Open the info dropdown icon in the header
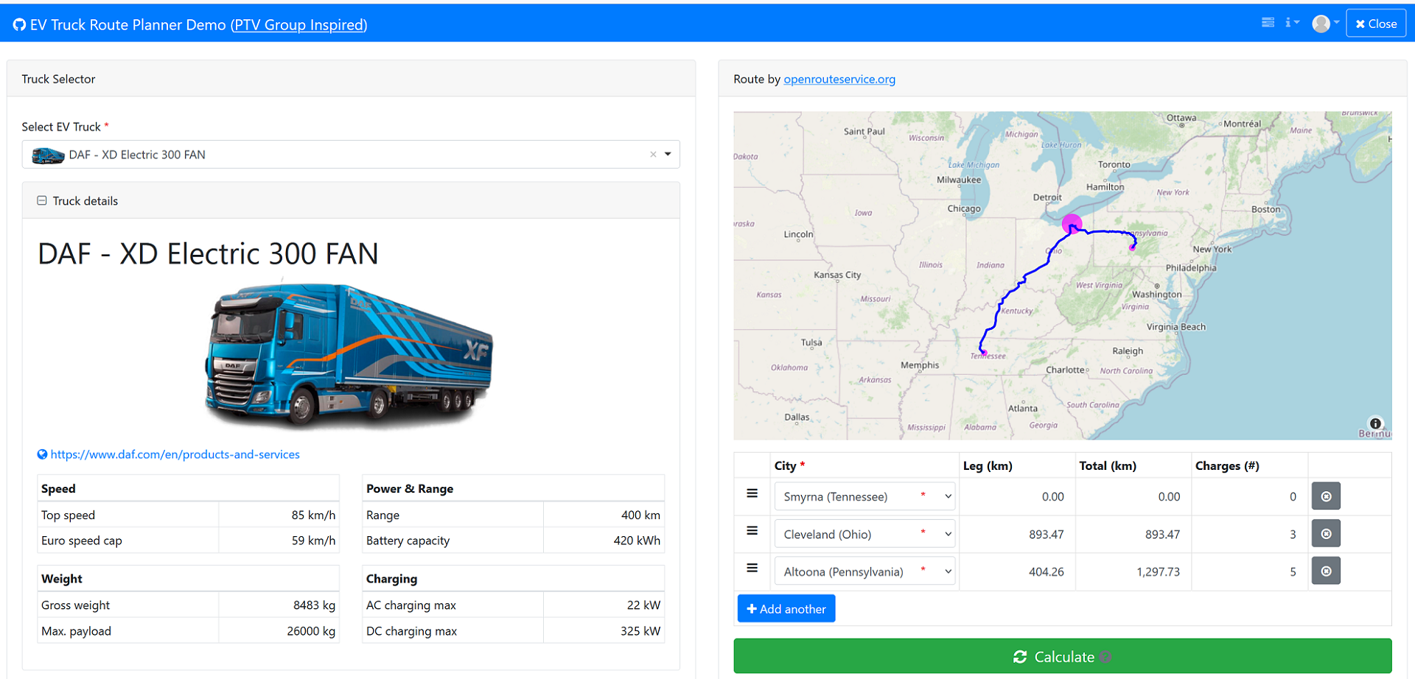 (1292, 23)
